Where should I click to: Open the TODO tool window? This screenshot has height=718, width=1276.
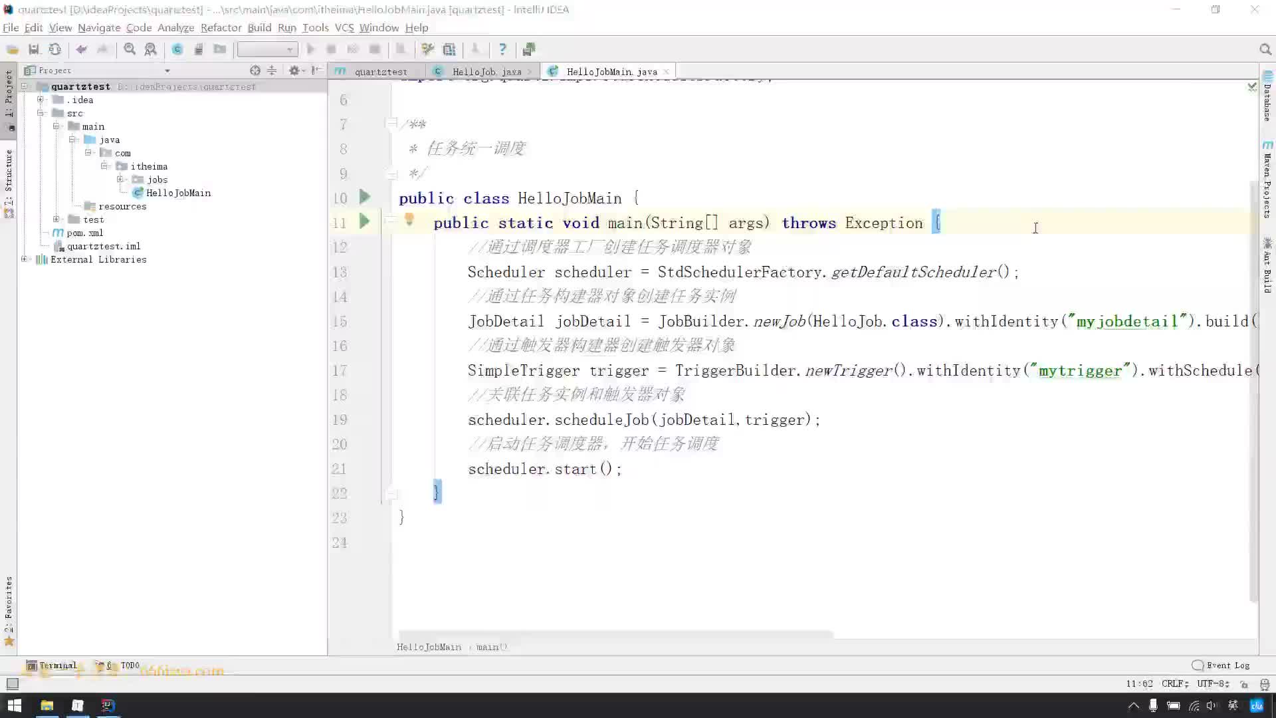tap(118, 665)
